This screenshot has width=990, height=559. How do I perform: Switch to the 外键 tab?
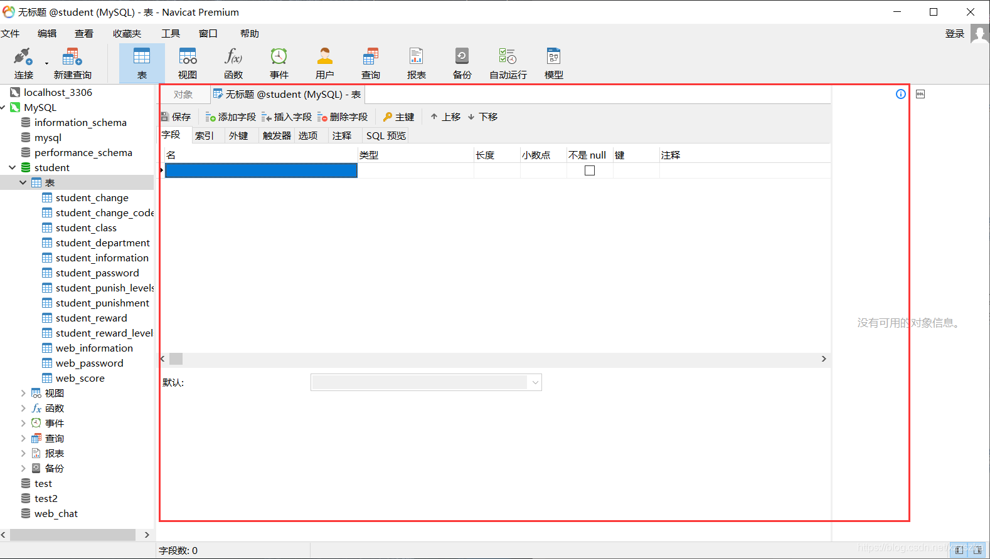(x=238, y=135)
